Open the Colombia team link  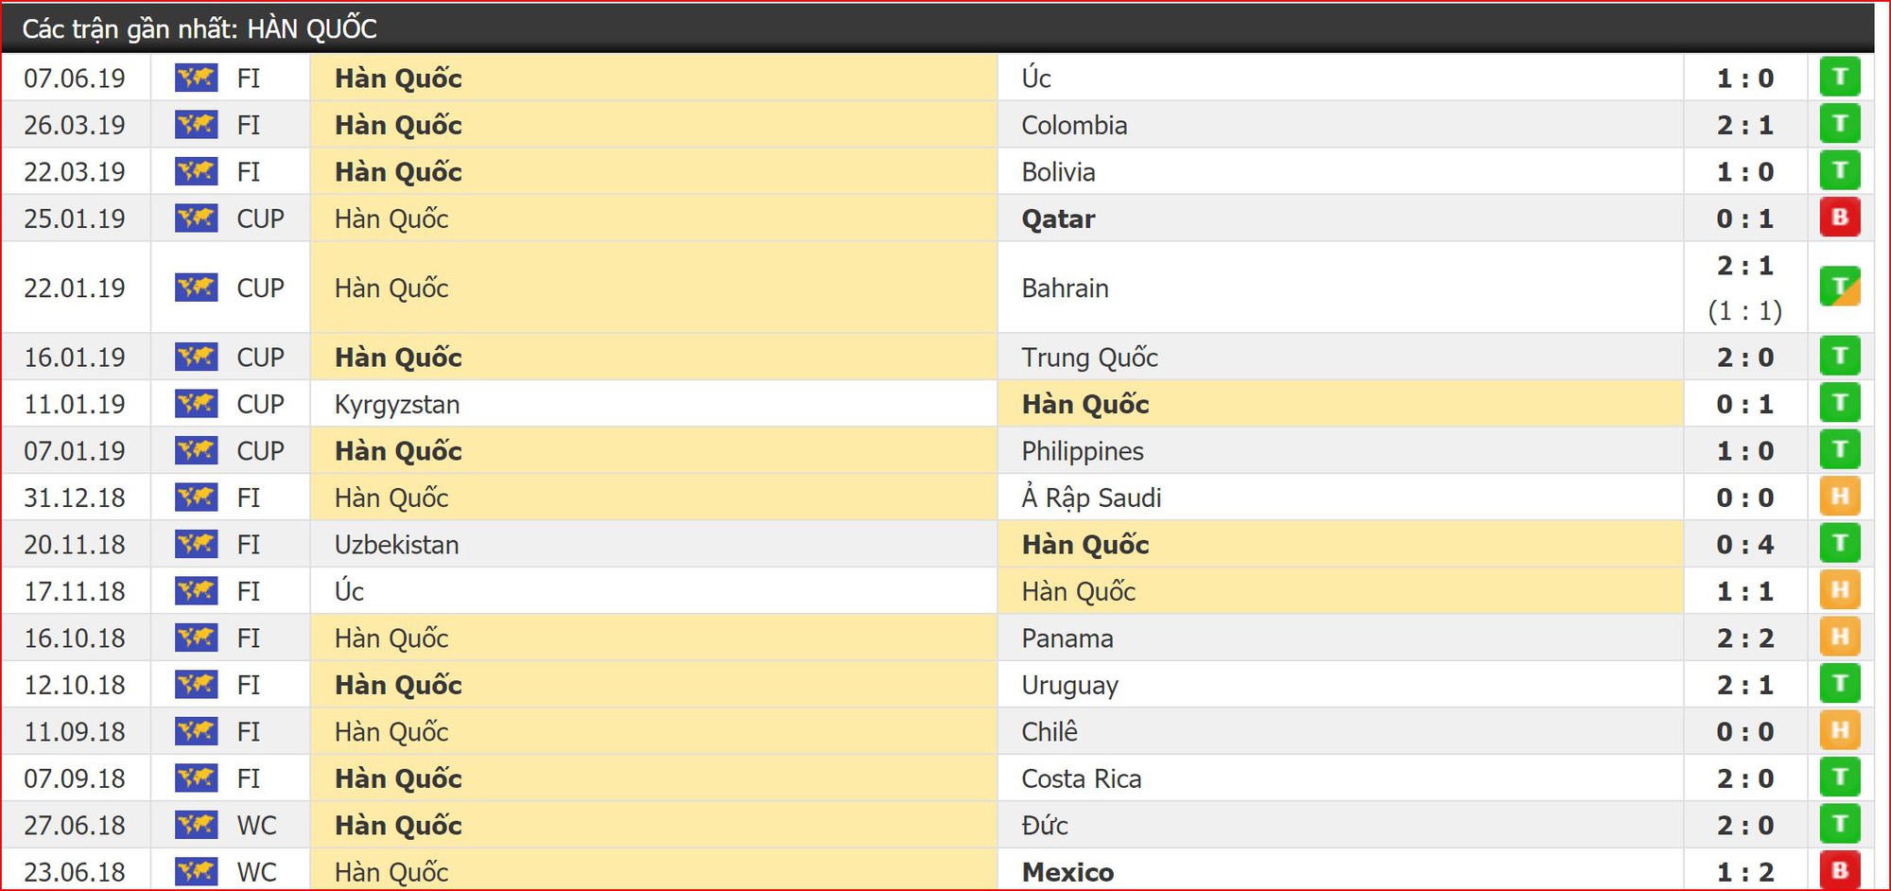point(1074,125)
